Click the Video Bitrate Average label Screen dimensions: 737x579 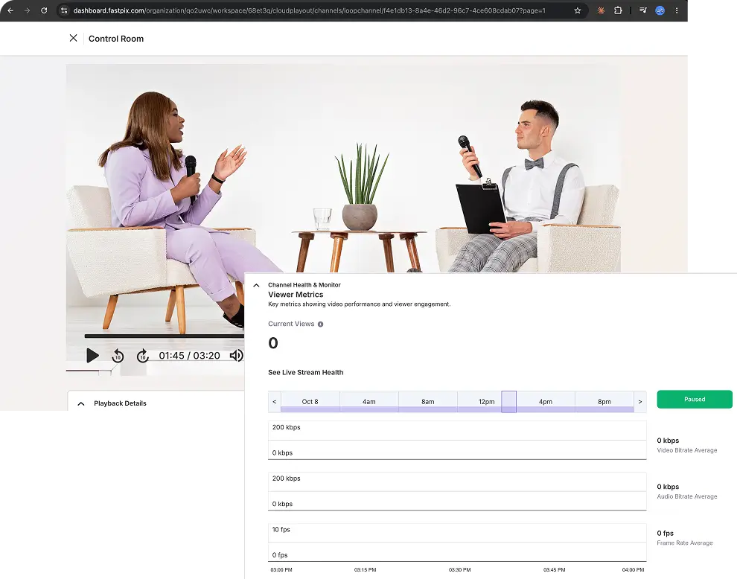click(x=687, y=450)
